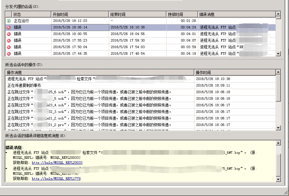Viewport: 289px width, 196px height.
Task: Select start time 2016/5/26 17:55:23
Action: (x=70, y=40)
